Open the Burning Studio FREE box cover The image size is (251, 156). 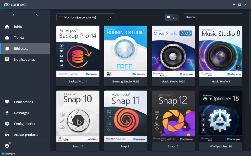tap(125, 51)
